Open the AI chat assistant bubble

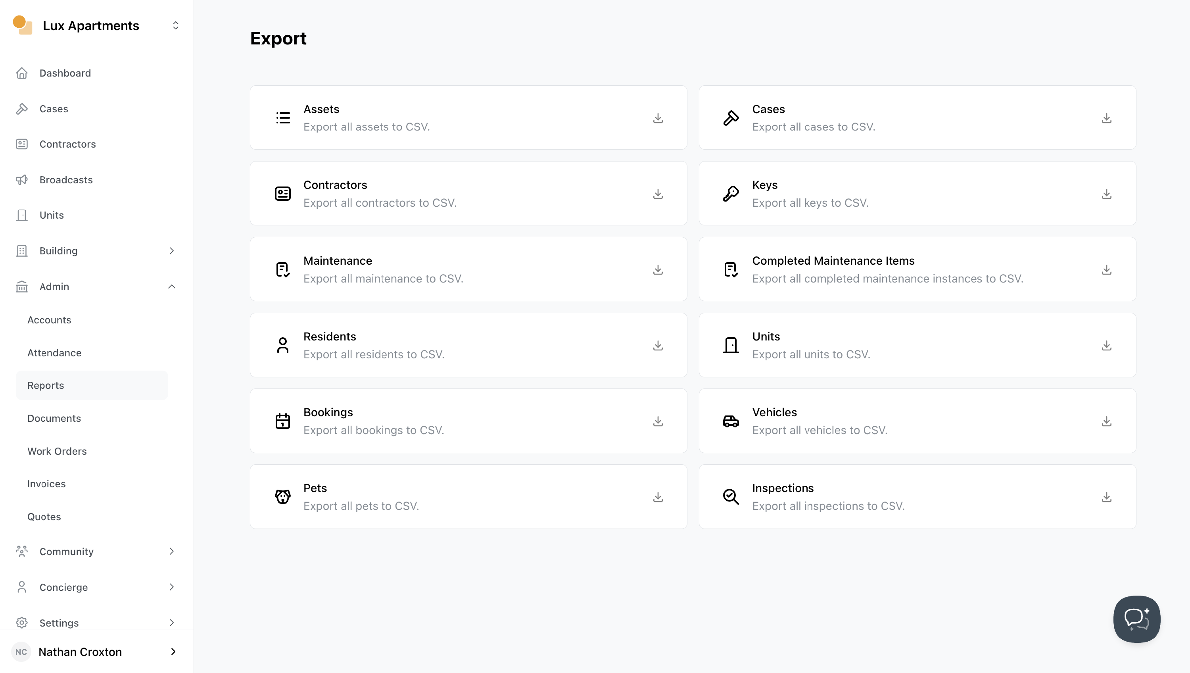(x=1136, y=619)
